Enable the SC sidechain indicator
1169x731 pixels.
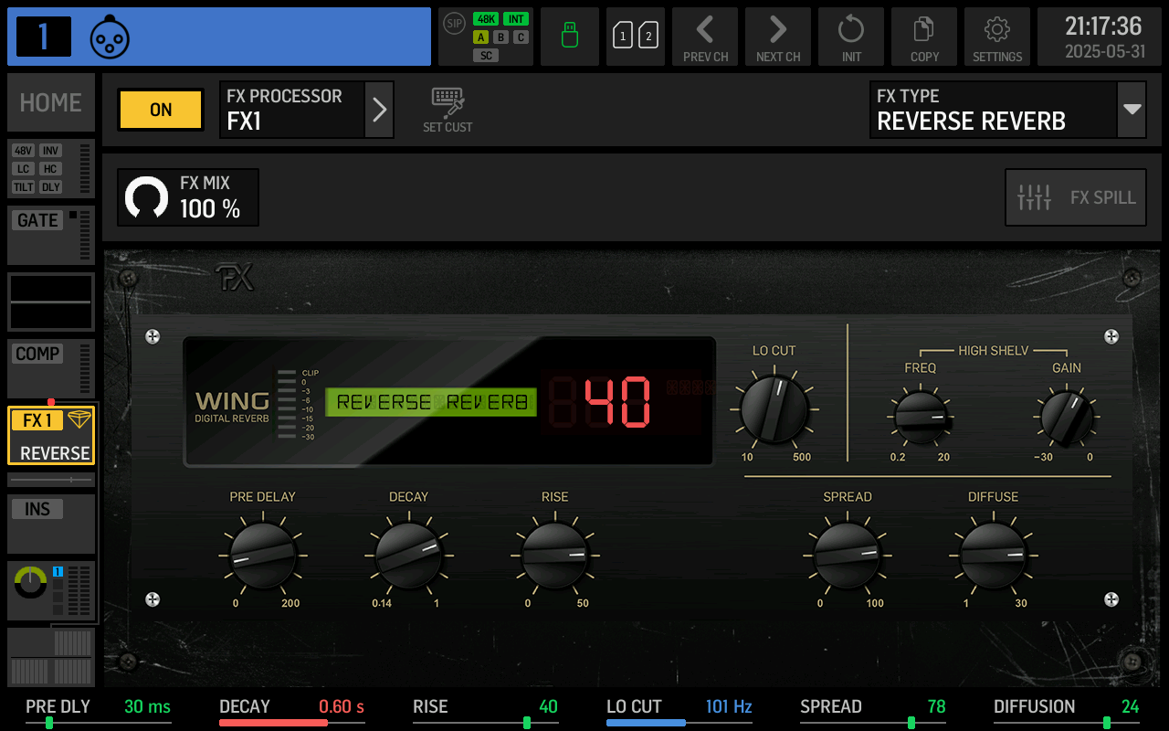click(x=486, y=55)
